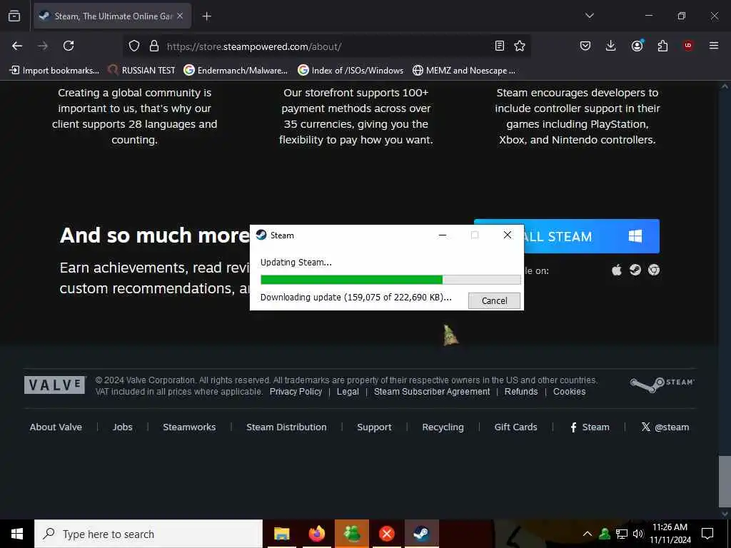
Task: Open the Jobs footer link
Action: tap(122, 427)
